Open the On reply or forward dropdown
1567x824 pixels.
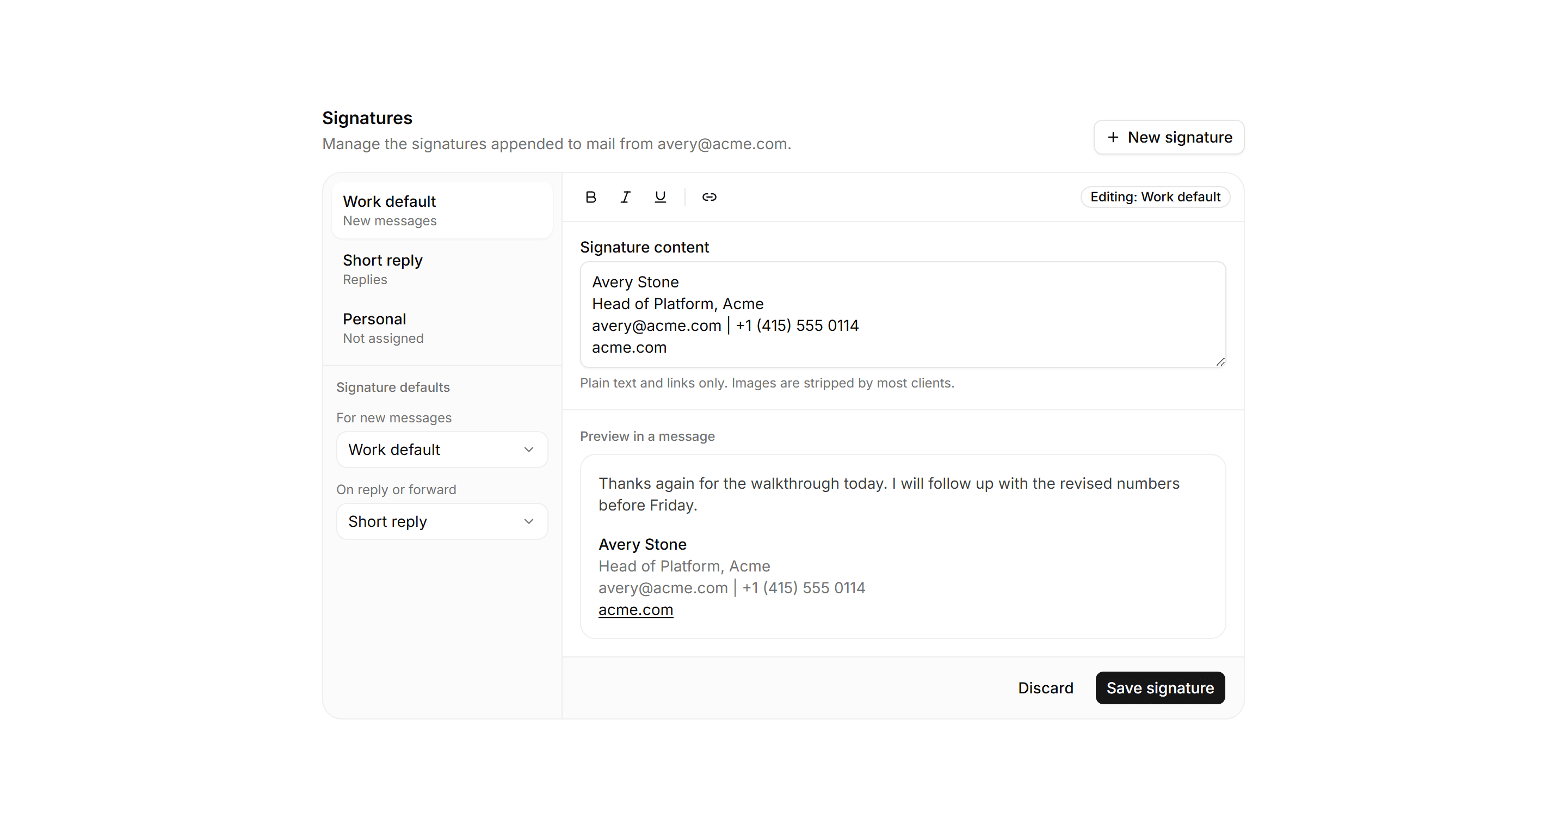point(442,521)
